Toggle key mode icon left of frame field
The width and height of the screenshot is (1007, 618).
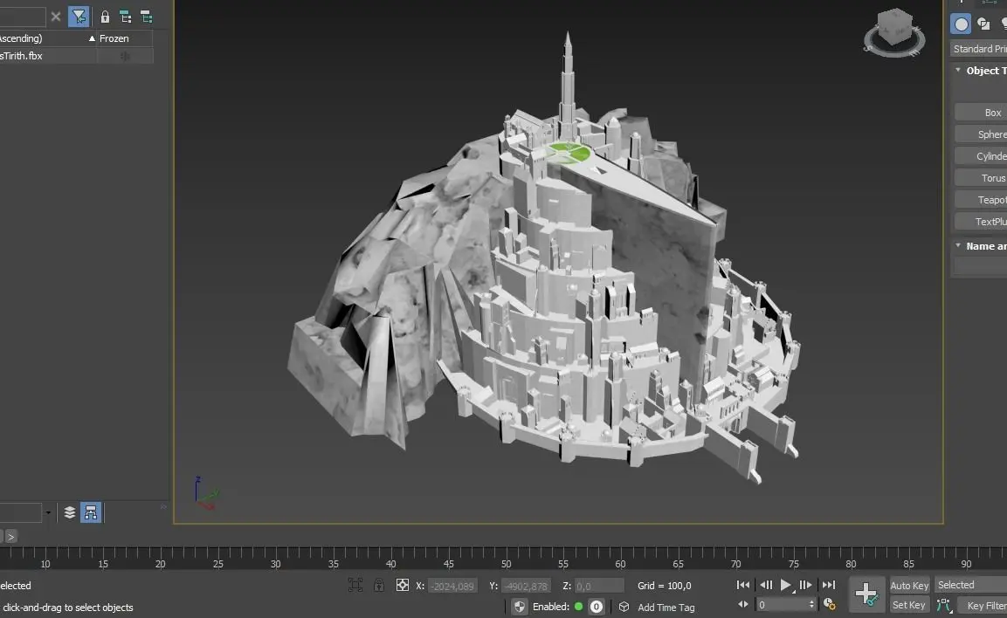point(743,605)
